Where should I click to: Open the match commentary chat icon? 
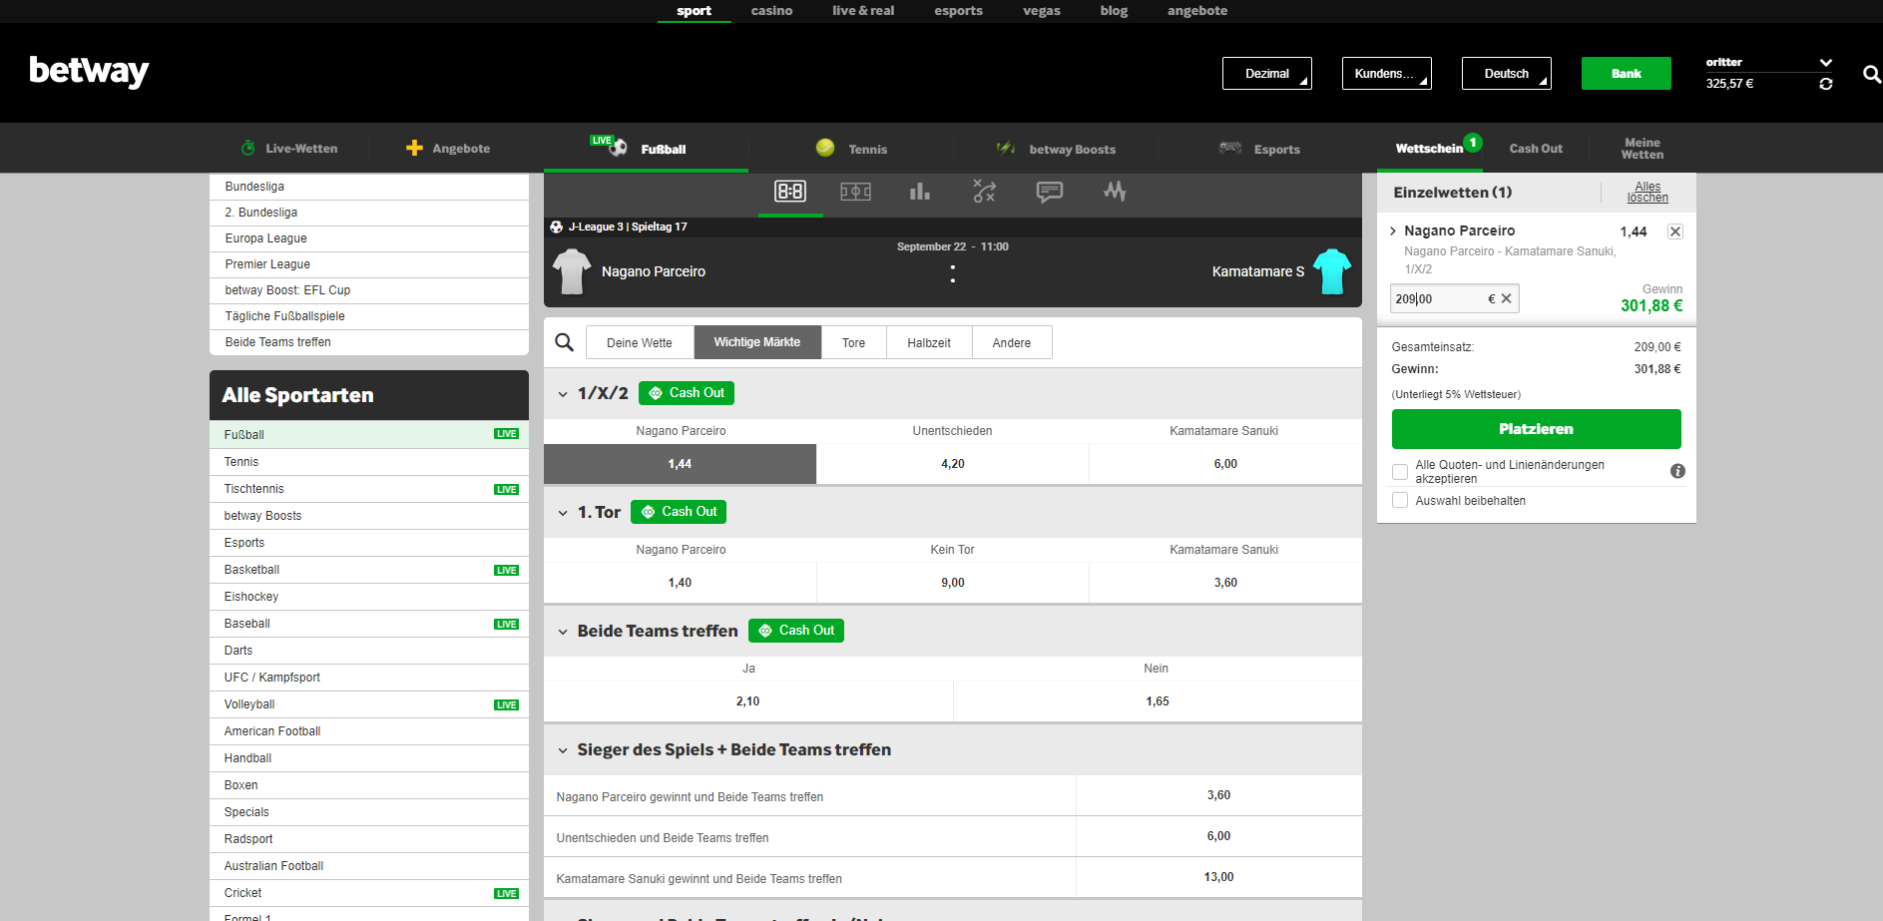[1049, 192]
